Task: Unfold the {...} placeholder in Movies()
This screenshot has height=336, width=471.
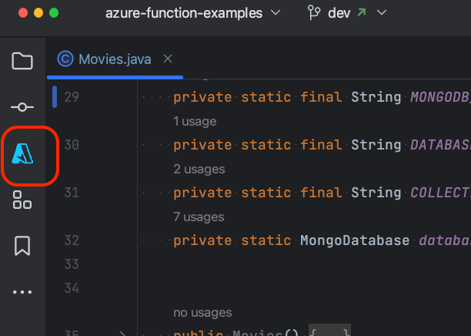Action: click(330, 333)
